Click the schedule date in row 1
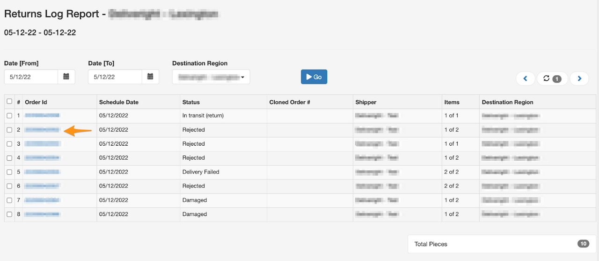This screenshot has height=261, width=599. (114, 115)
